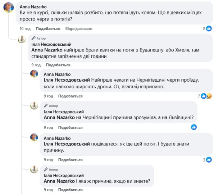Viewport: 223px width, 194px height.
Task: Open like reaction icon showing 3 reactions
Action: tap(209, 160)
